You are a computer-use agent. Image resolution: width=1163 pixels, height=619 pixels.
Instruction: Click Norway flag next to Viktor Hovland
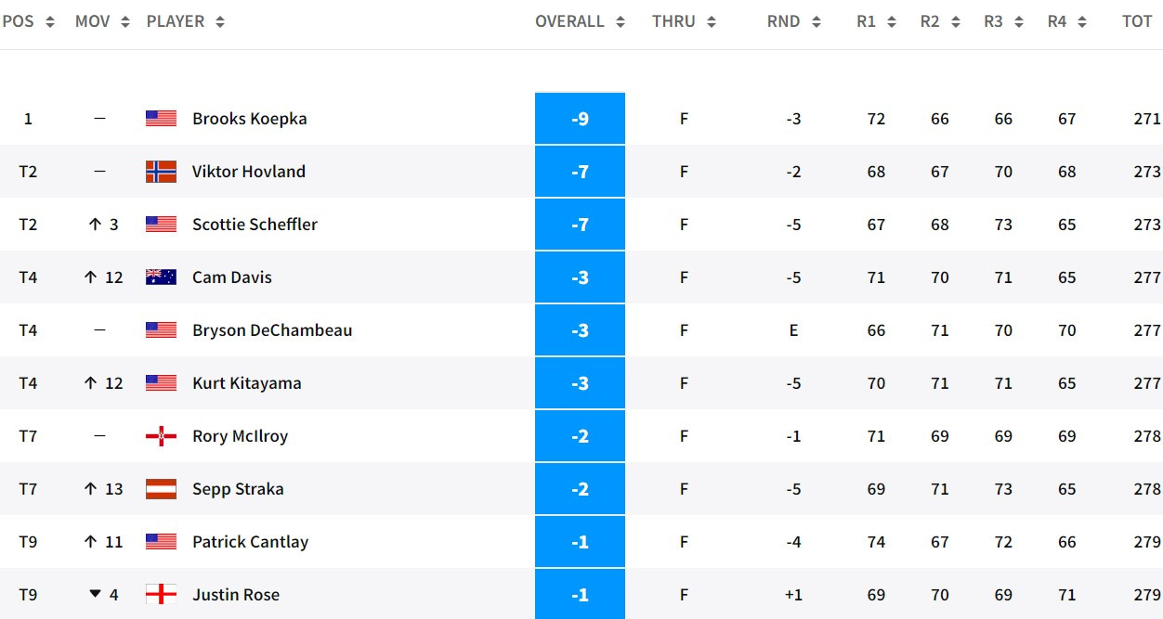(x=161, y=172)
